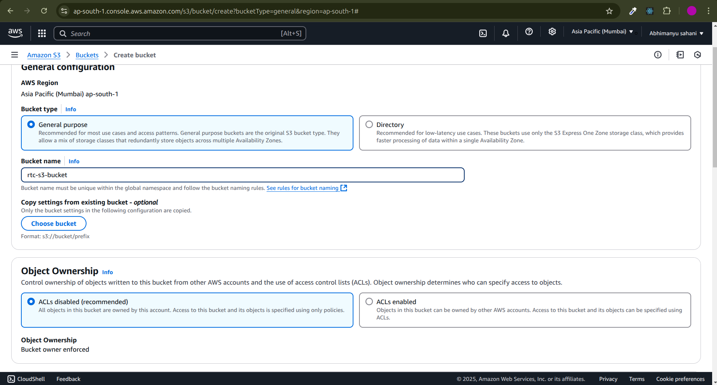Click the AWS search box
This screenshot has height=385, width=717.
click(x=180, y=33)
